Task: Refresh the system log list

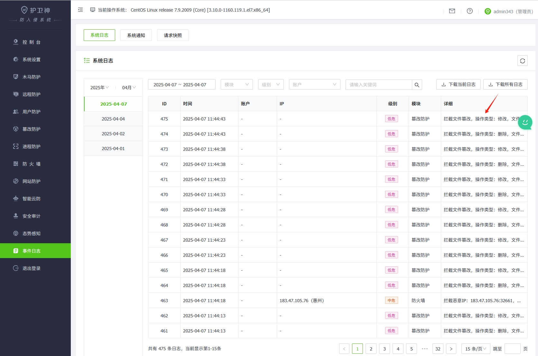Action: [x=523, y=61]
